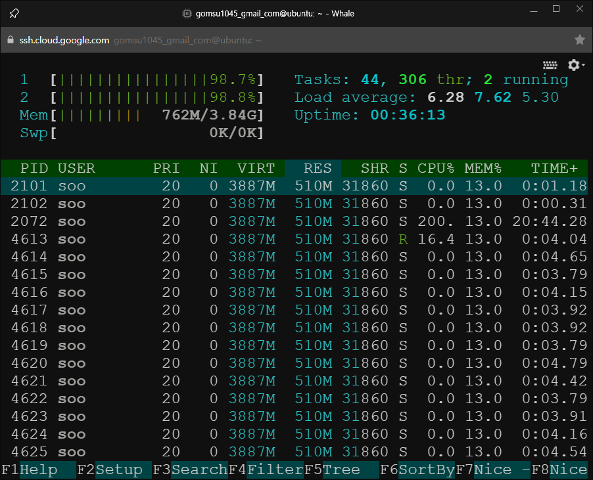Click the Mem usage bar 762M/3.84G
The height and width of the screenshot is (480, 593).
click(x=157, y=115)
